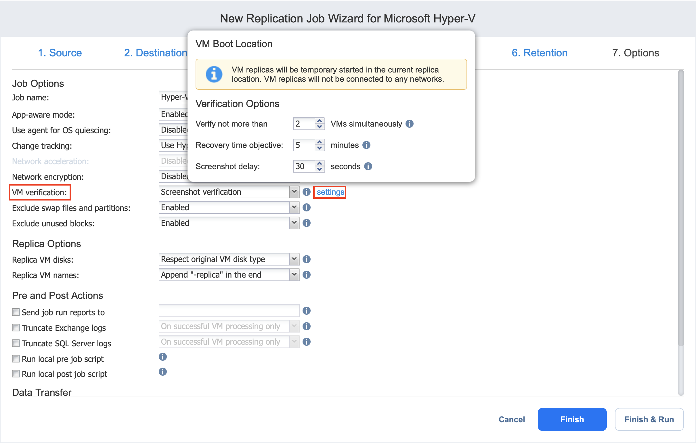
Task: Go to 1. Source step
Action: [x=60, y=53]
